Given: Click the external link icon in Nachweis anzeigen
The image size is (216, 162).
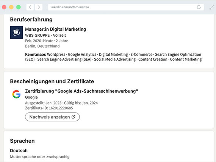Looking at the screenshot, I should click(x=74, y=117).
